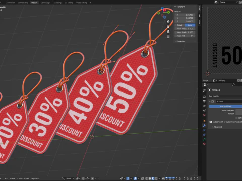Toggle X-ray mode icon

(143, 179)
